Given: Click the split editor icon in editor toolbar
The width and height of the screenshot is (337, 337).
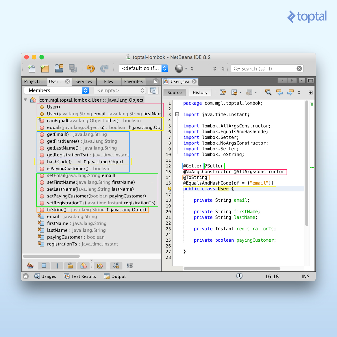Looking at the screenshot, I should [311, 92].
